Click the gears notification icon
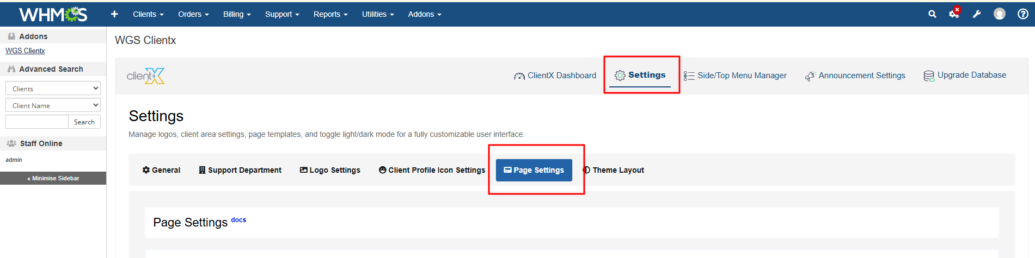The width and height of the screenshot is (1035, 258). pos(954,14)
